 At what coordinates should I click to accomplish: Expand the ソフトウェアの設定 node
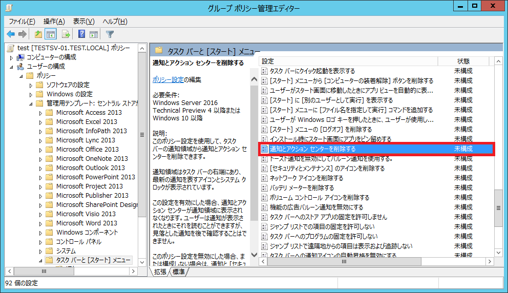click(x=31, y=86)
